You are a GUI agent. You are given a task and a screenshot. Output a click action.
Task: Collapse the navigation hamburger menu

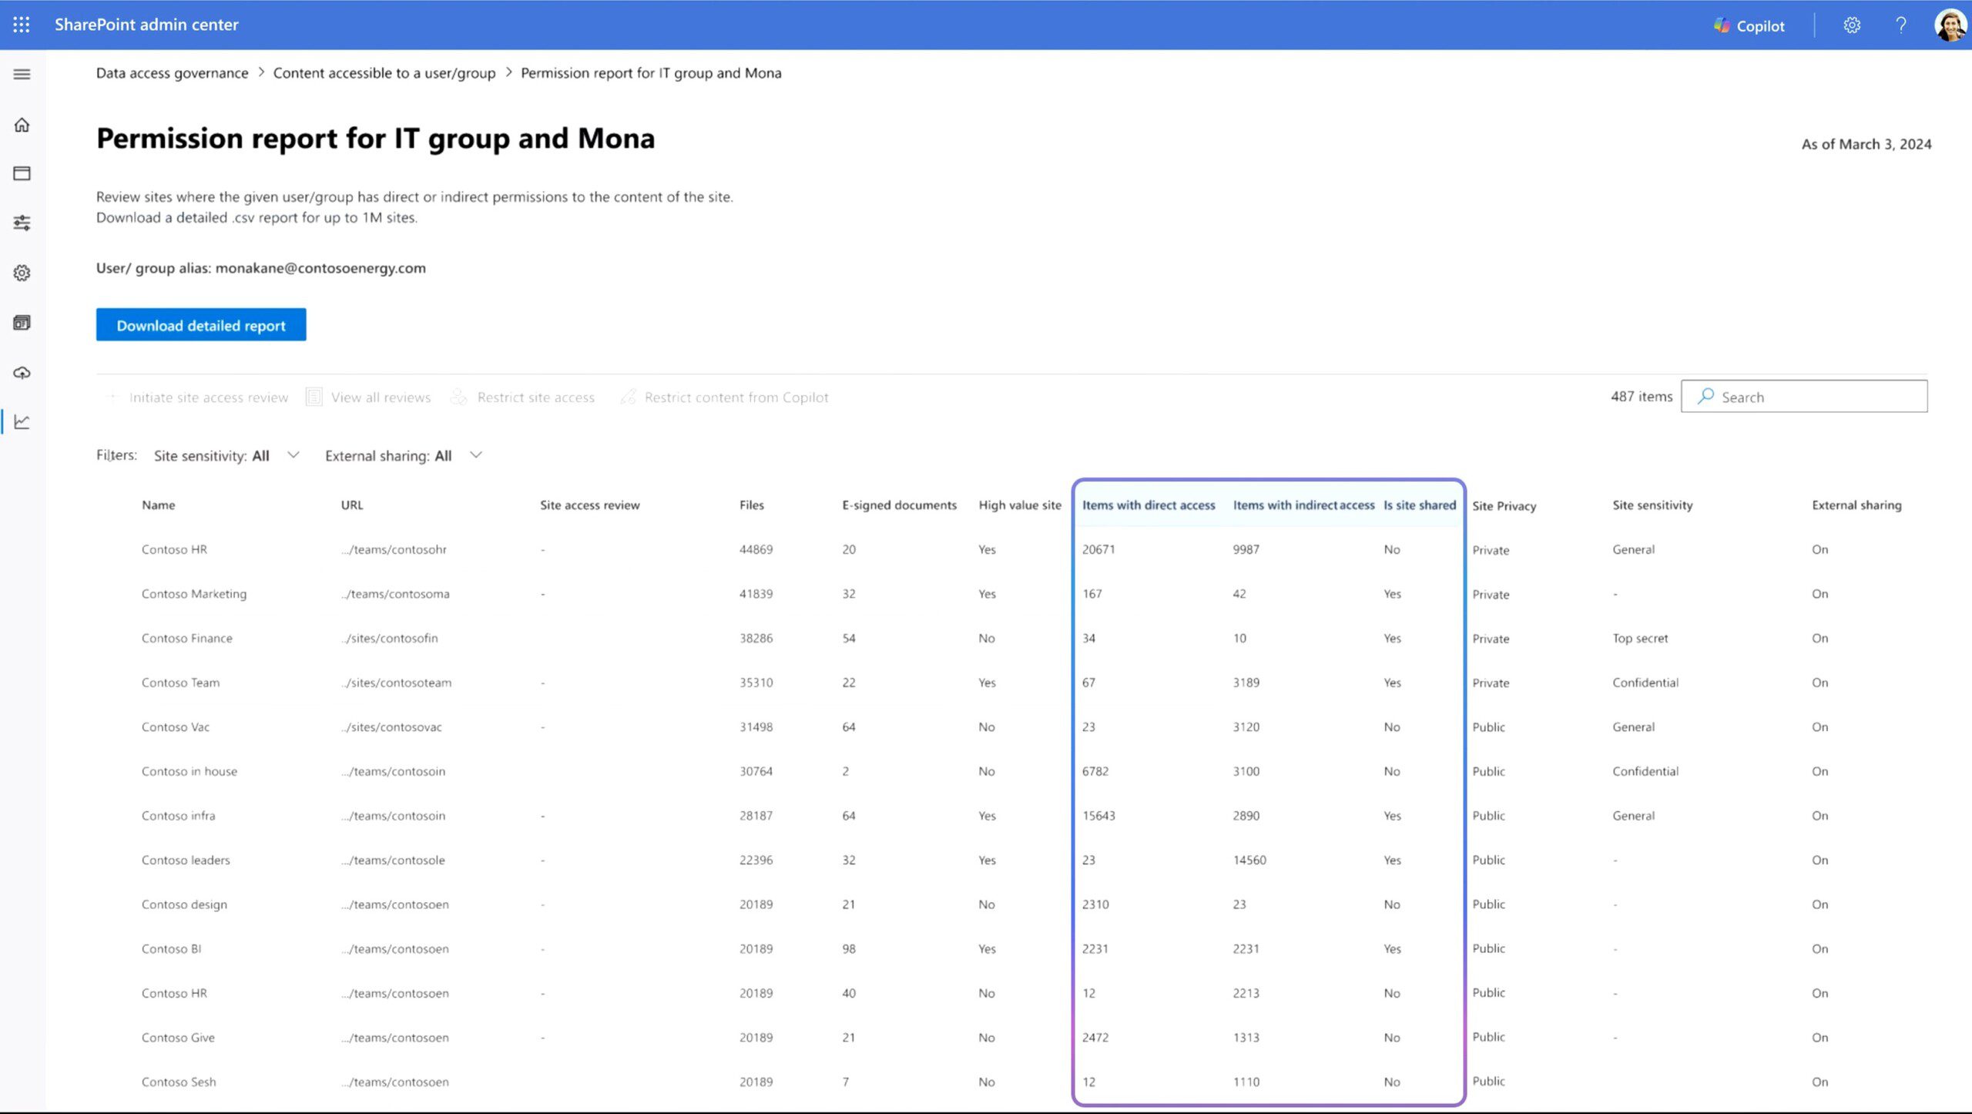click(22, 74)
